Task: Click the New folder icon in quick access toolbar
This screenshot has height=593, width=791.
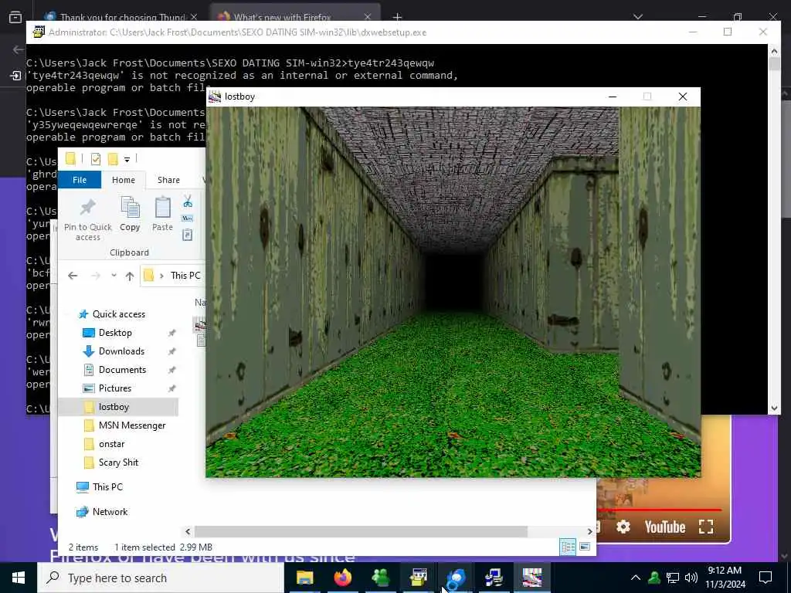Action: tap(113, 159)
